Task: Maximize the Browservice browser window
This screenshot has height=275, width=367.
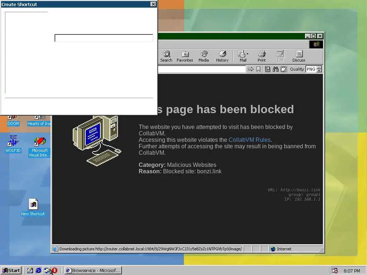Action: (x=313, y=36)
